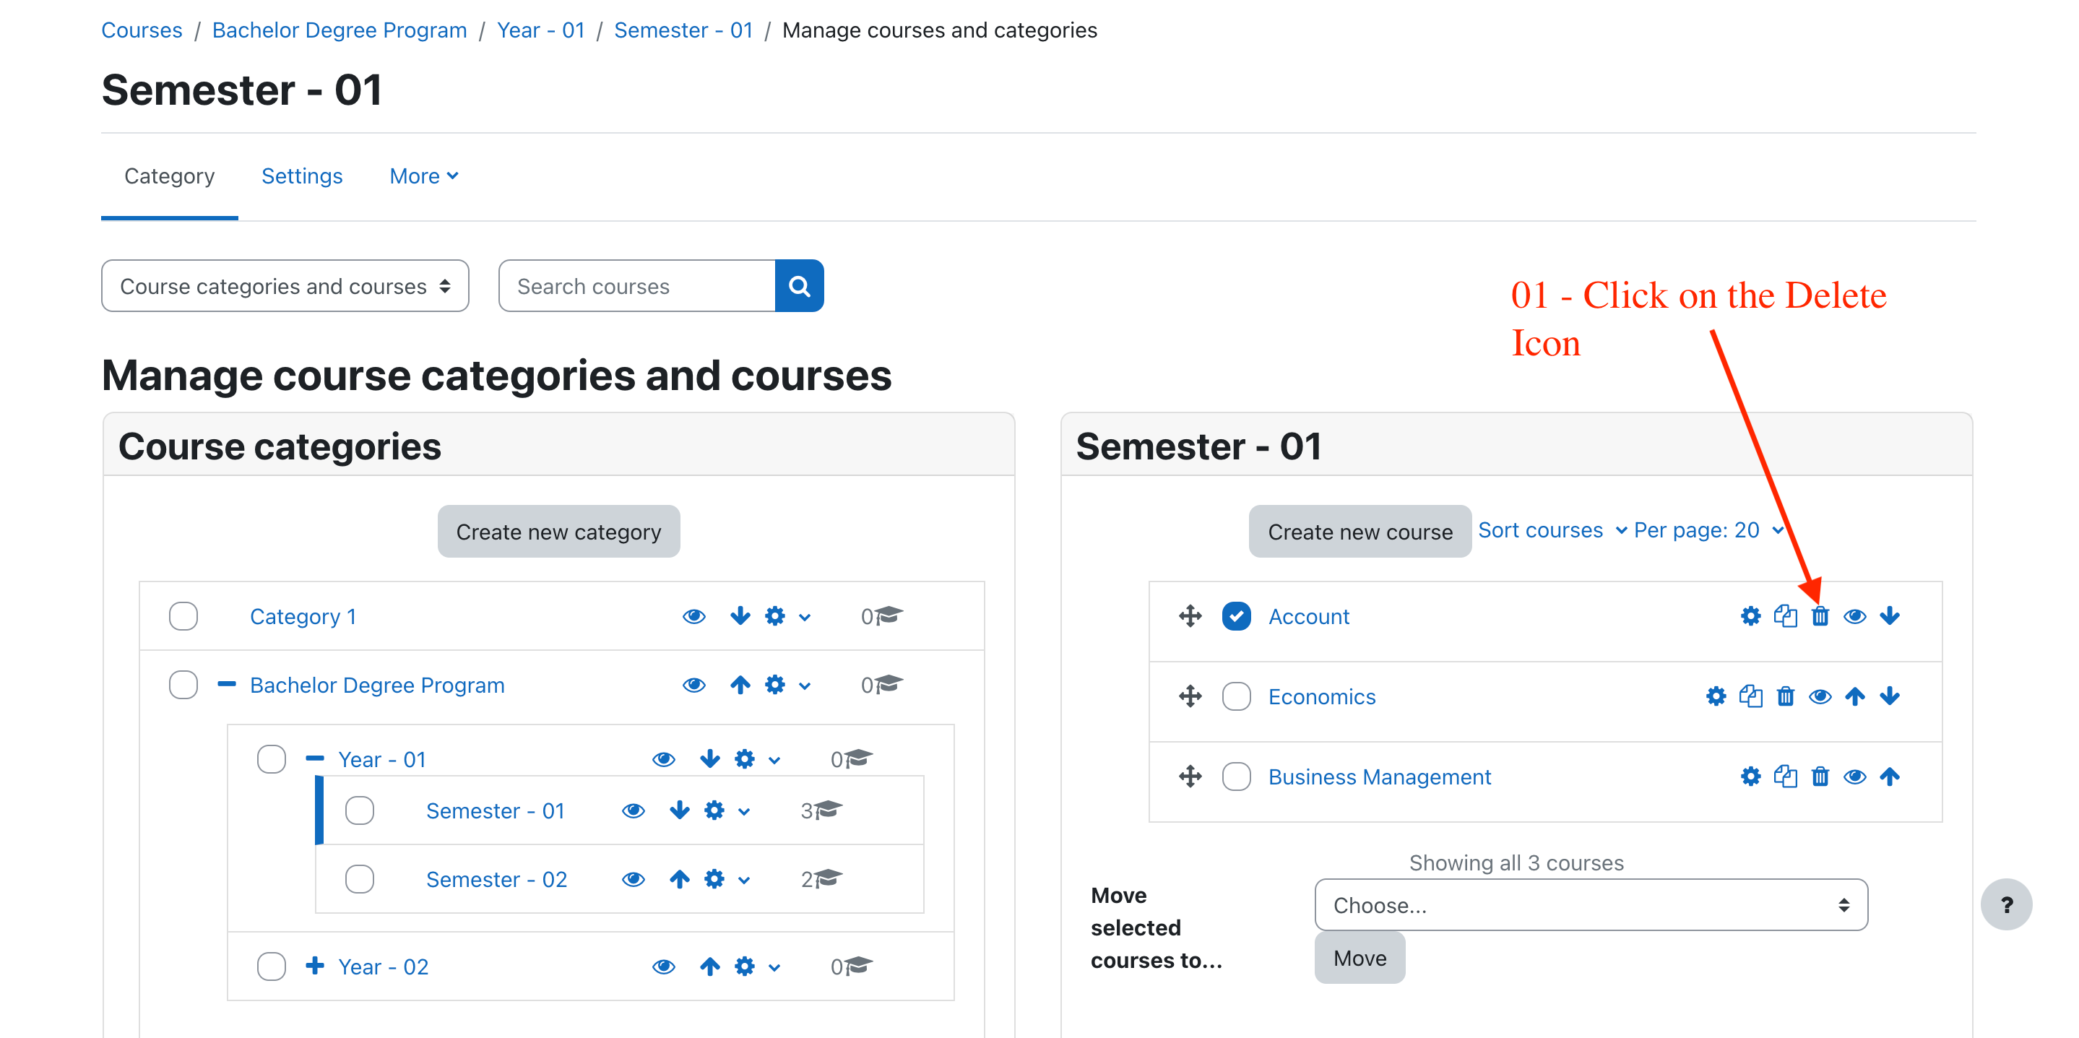The height and width of the screenshot is (1038, 2079).
Task: Click drag handle beside Account course
Action: (1190, 617)
